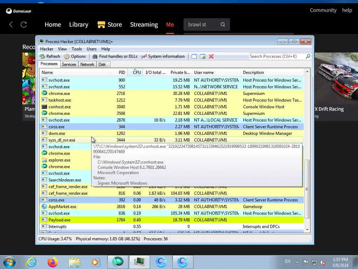Click the chrome.exe icon with PID 2716
Viewport: 358px width, 269px height.
coord(44,93)
